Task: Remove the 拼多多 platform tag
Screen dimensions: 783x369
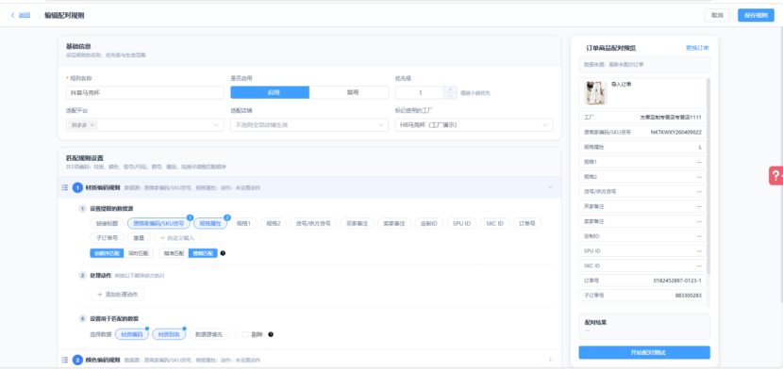Action: coord(92,125)
